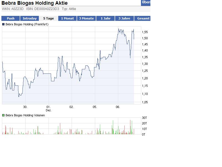Click the 1,25 price axis label
This screenshot has height=167, width=222.
pyautogui.click(x=145, y=71)
